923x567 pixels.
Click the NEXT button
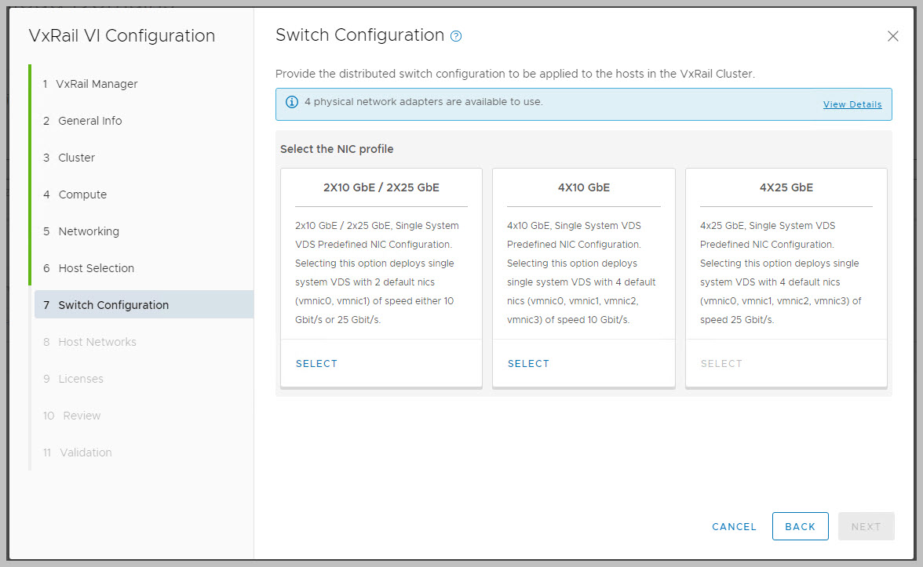pyautogui.click(x=866, y=527)
